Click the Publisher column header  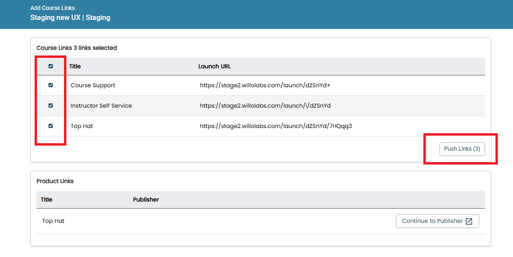point(146,200)
